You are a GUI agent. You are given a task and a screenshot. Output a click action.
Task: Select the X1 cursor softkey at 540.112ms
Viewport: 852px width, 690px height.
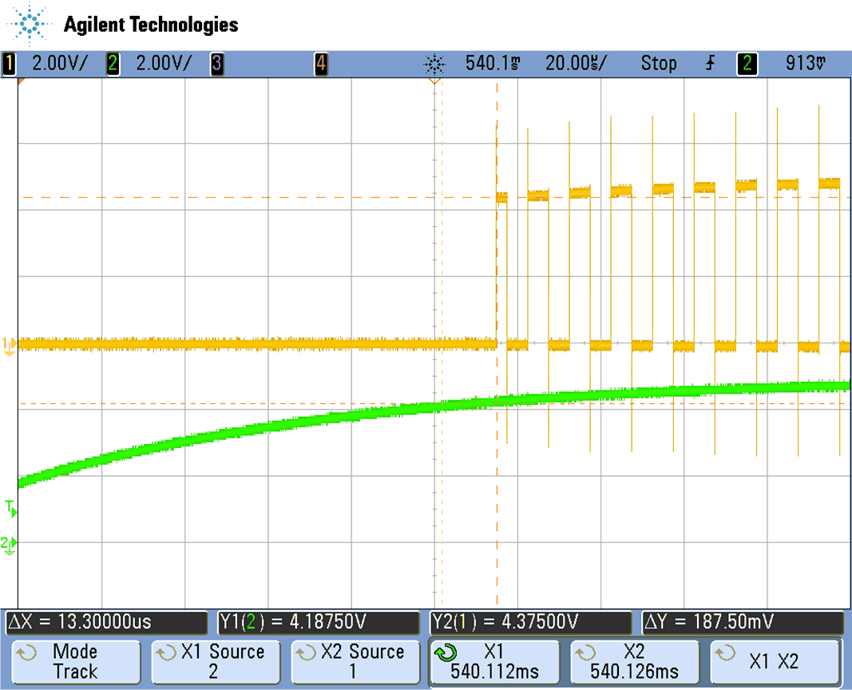(x=494, y=661)
